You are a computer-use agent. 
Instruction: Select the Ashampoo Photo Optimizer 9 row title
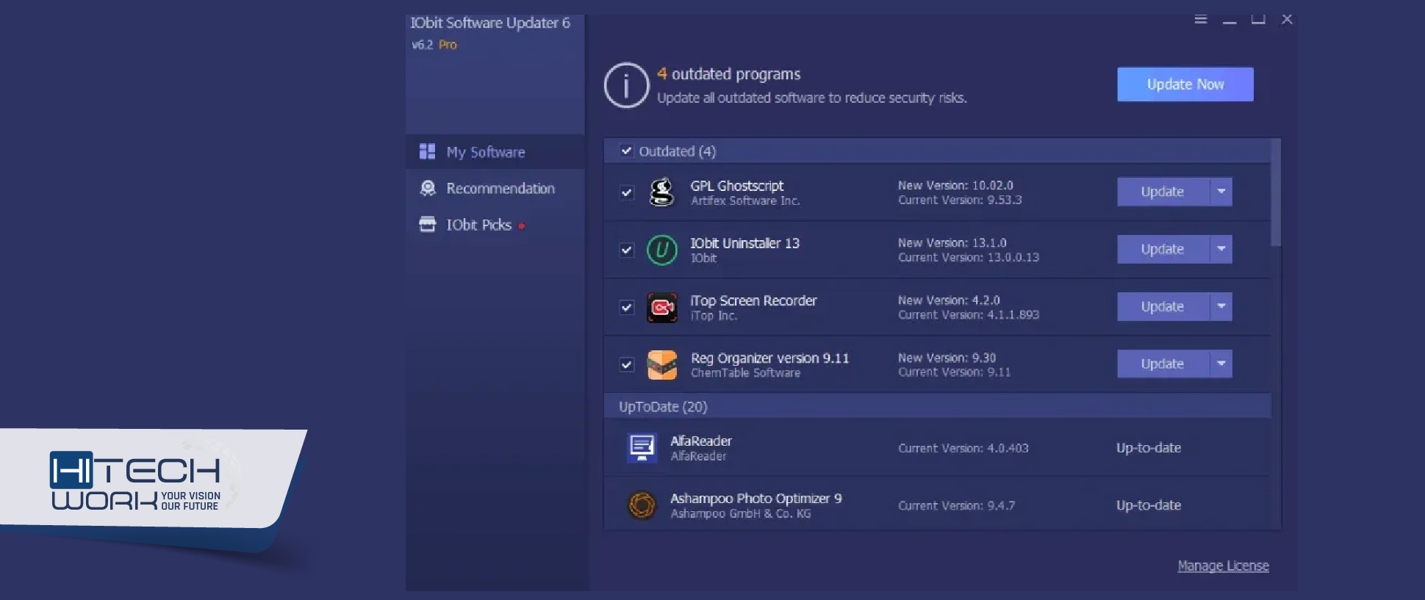756,498
